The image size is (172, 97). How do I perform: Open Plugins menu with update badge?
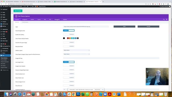[4, 32]
